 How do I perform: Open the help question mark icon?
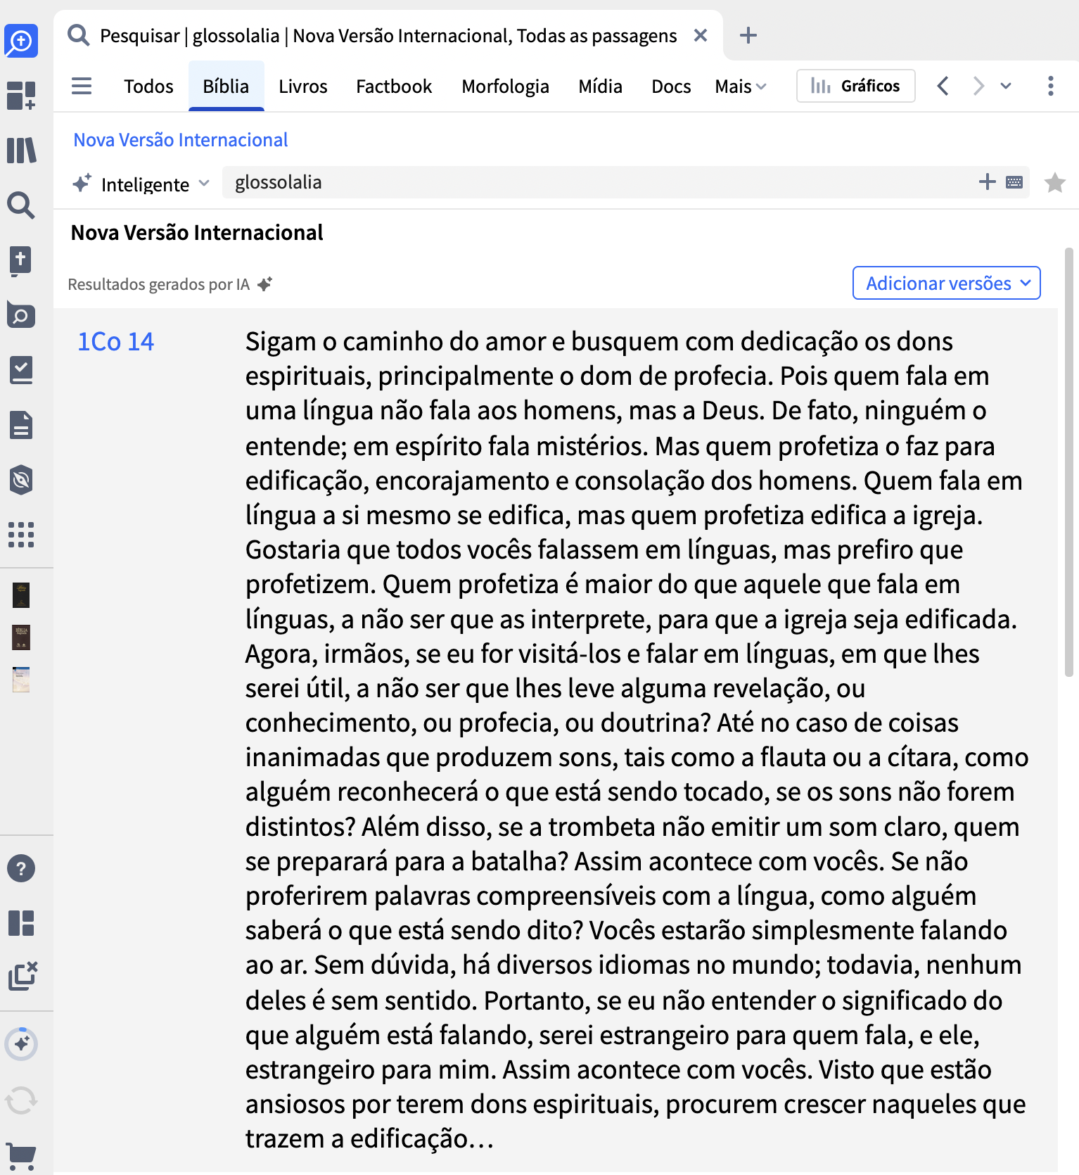pyautogui.click(x=21, y=868)
